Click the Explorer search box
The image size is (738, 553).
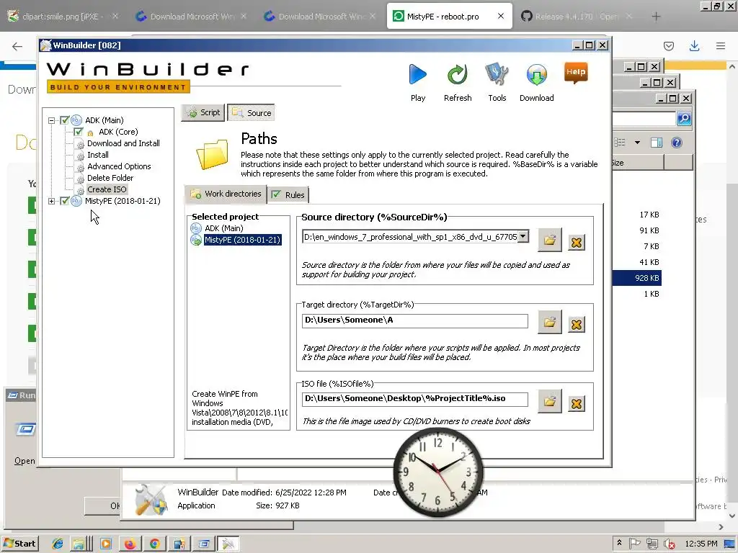[644, 119]
